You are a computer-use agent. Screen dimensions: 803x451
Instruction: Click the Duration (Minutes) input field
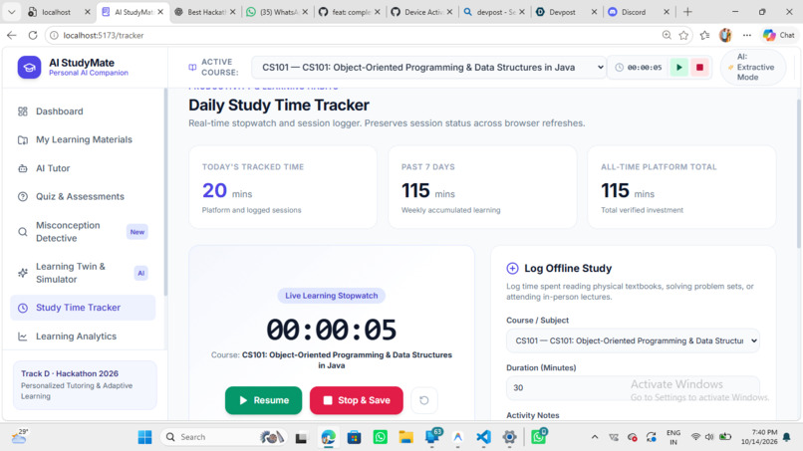click(x=633, y=388)
